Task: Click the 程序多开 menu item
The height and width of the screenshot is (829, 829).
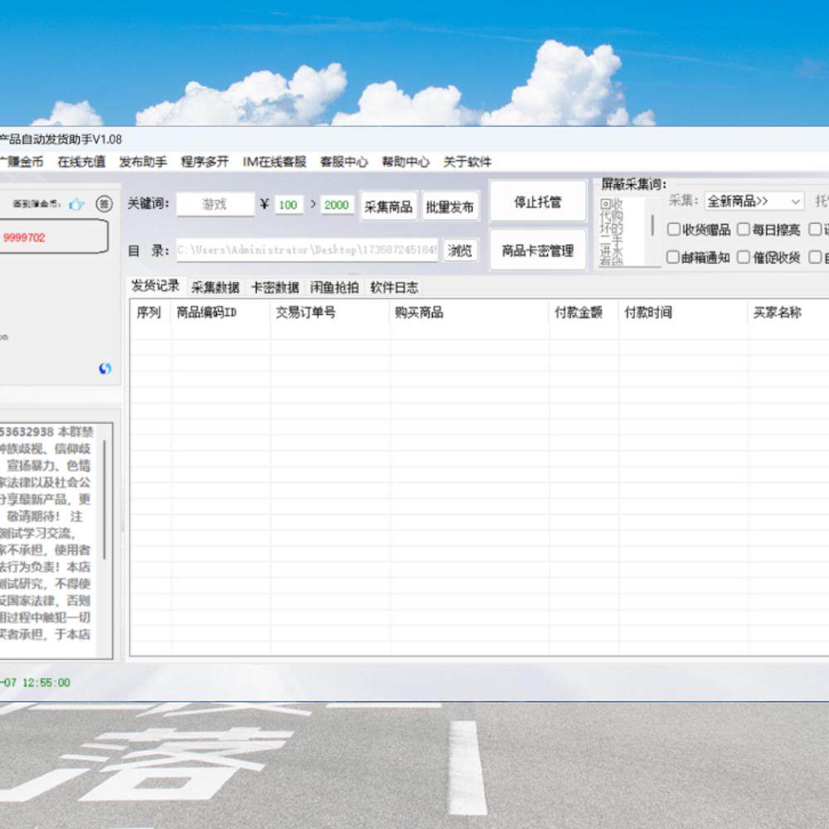Action: (x=205, y=162)
